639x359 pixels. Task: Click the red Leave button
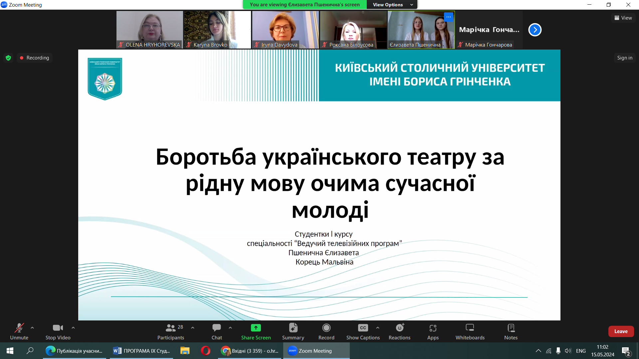tap(621, 331)
